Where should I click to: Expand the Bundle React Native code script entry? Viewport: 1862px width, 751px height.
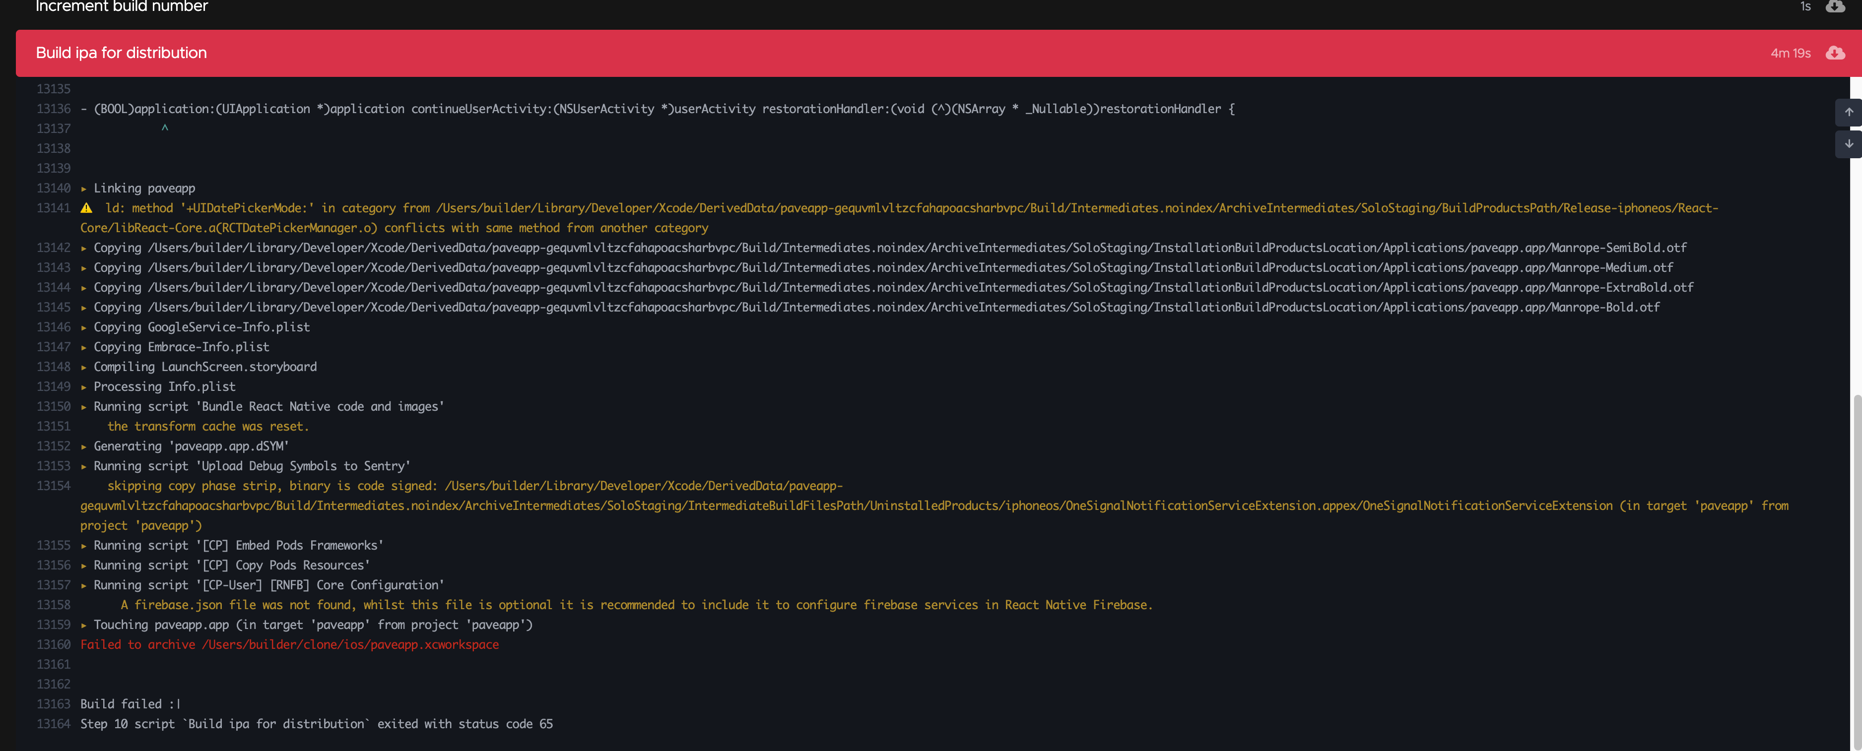pos(84,407)
